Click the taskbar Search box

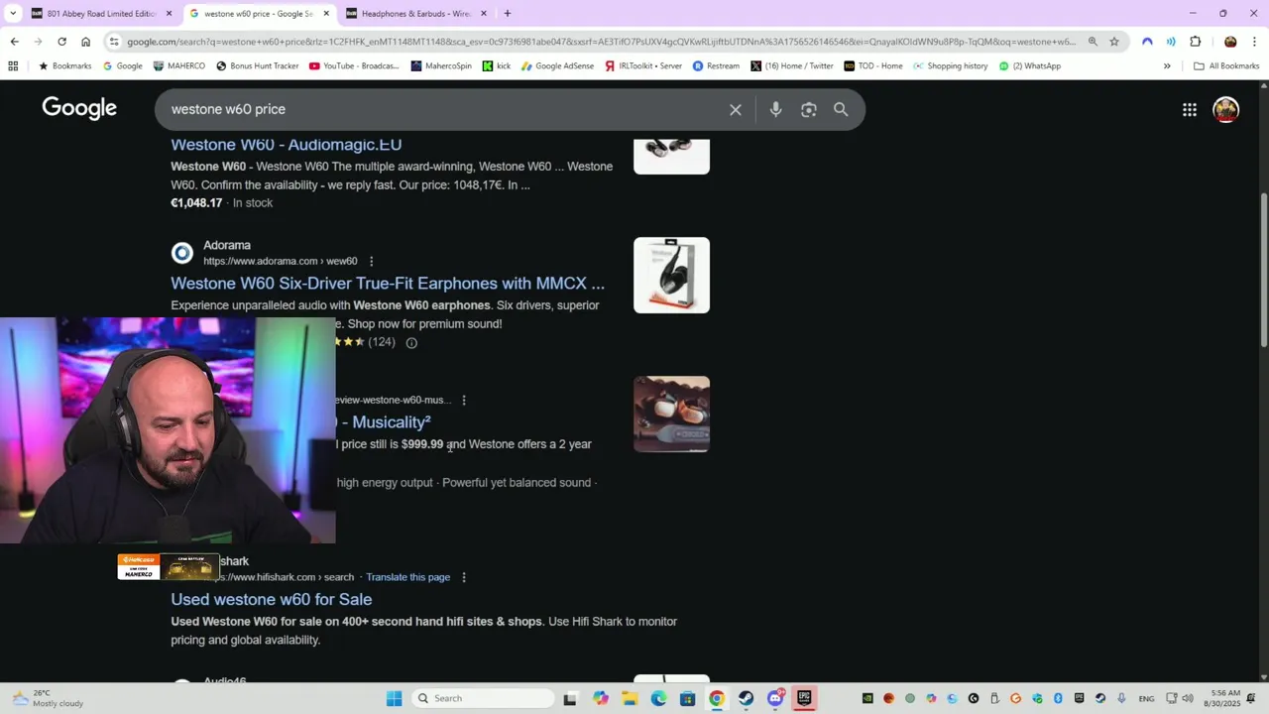[483, 698]
